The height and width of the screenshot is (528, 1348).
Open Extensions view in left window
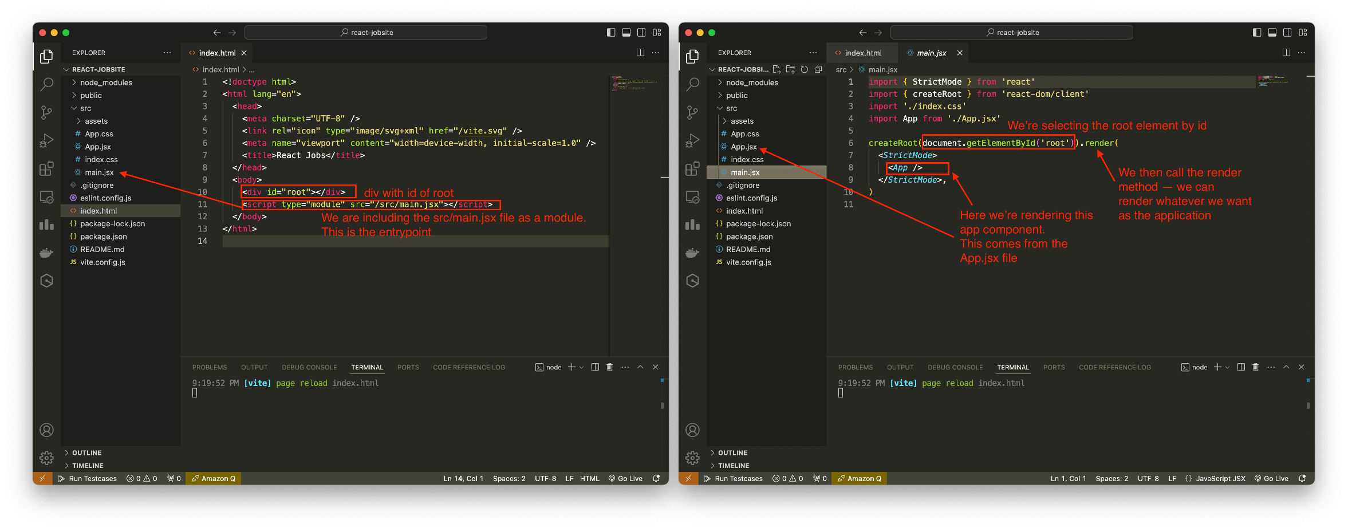click(x=46, y=168)
